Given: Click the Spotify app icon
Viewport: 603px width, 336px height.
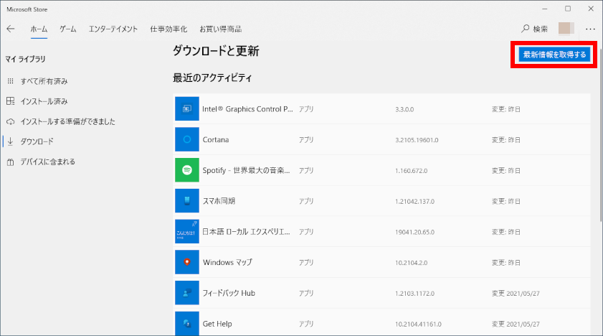Looking at the screenshot, I should click(187, 169).
